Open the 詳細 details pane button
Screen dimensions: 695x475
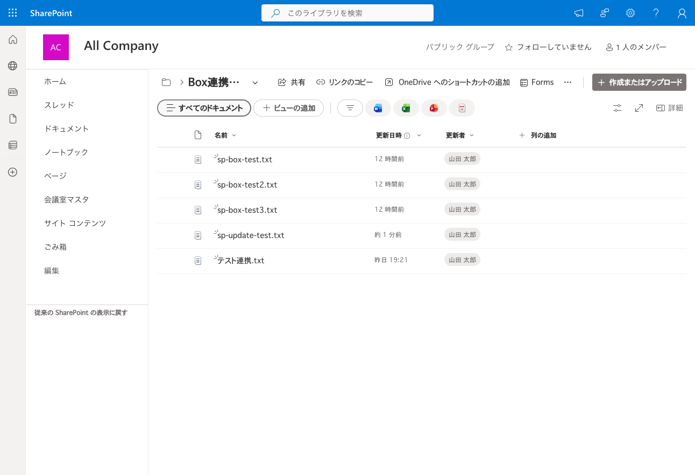670,108
